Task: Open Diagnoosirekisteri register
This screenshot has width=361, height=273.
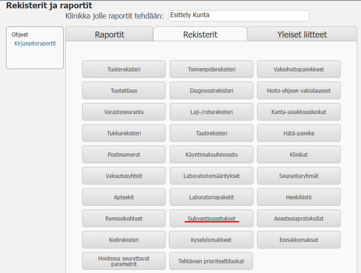Action: [211, 91]
